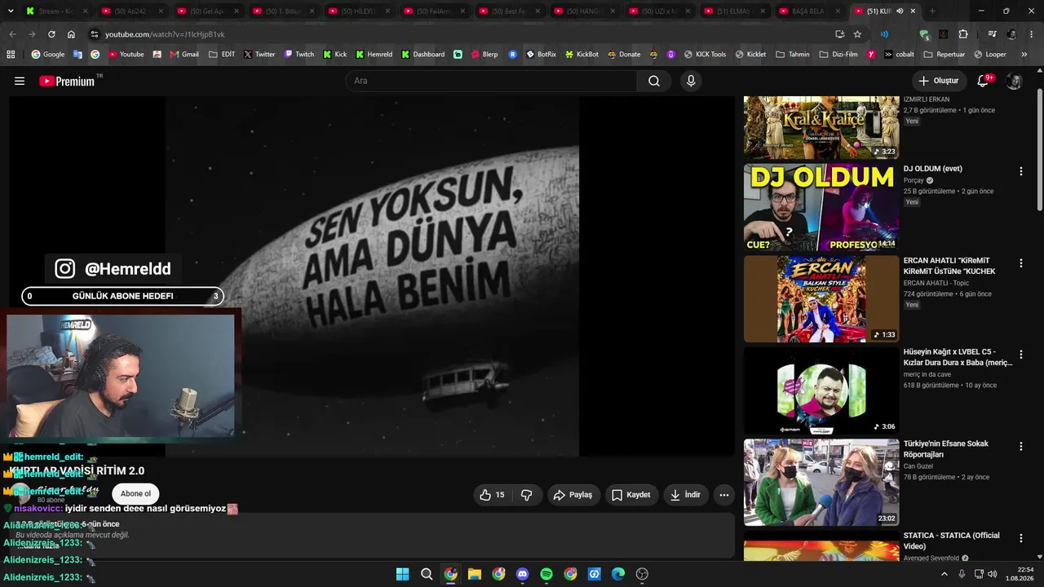The width and height of the screenshot is (1044, 587).
Task: Open options for Türkiye'nin Efsane Sokak video
Action: [1020, 447]
